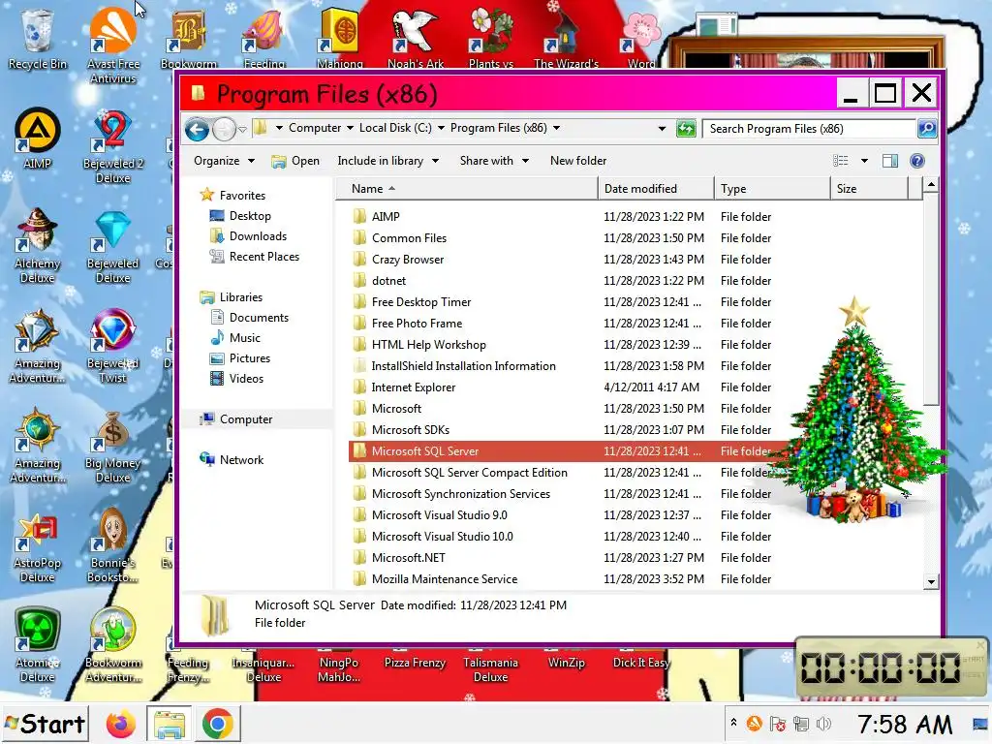Refresh the Program Files (x86) folder view
The height and width of the screenshot is (744, 992).
click(x=686, y=129)
